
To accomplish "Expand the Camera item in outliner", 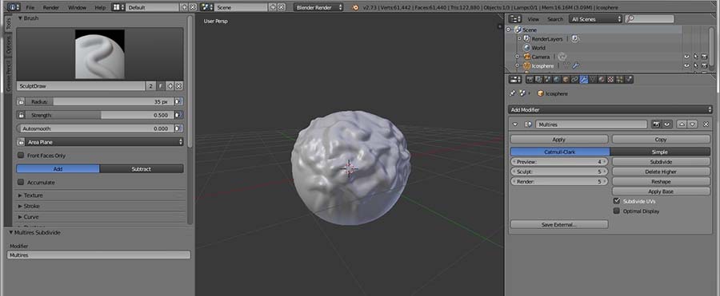I will [517, 57].
